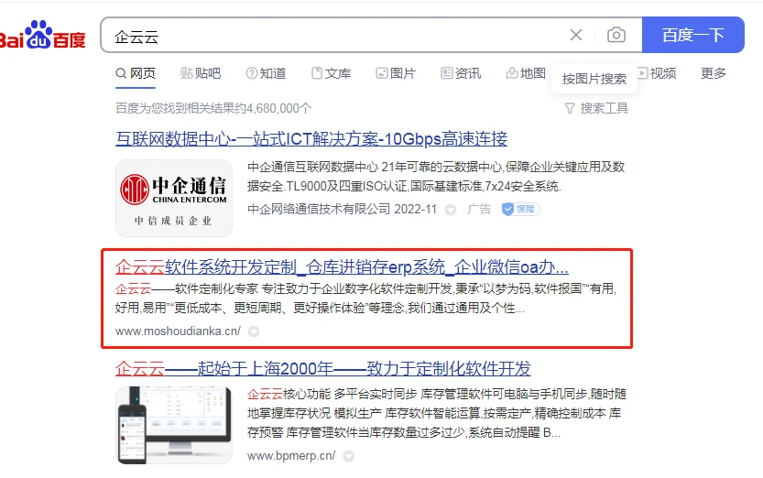This screenshot has height=478, width=763.
Task: Click the 软件定制化专家 description snippet
Action: [x=366, y=299]
